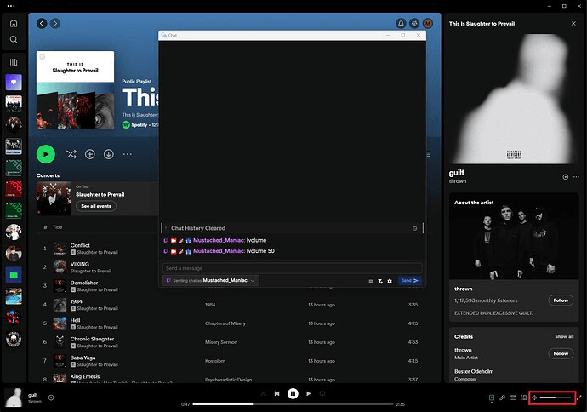Pause the current song
587x412 pixels.
(293, 393)
